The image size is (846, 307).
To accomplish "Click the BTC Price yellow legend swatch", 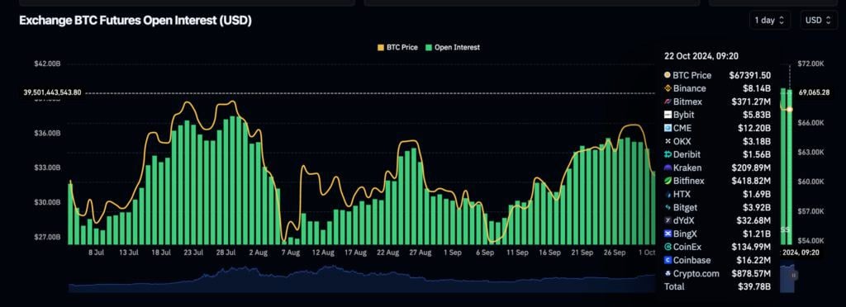I will click(x=380, y=47).
